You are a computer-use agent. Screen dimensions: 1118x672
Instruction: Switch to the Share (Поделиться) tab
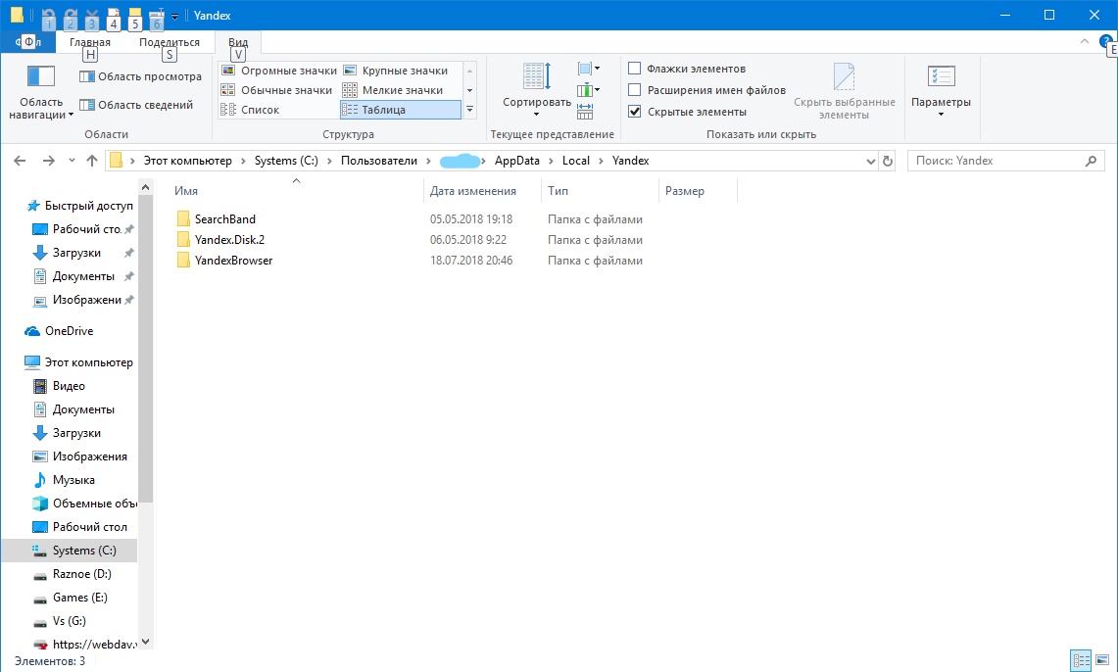click(x=169, y=42)
